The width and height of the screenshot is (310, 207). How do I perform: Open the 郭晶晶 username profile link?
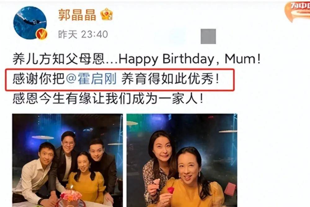click(77, 15)
